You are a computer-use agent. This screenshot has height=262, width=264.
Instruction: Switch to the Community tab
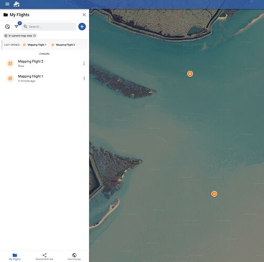[x=74, y=257]
